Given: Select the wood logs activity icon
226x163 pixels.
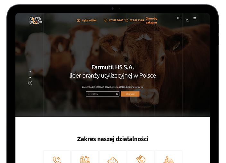Looking at the screenshot, I should click(169, 159).
